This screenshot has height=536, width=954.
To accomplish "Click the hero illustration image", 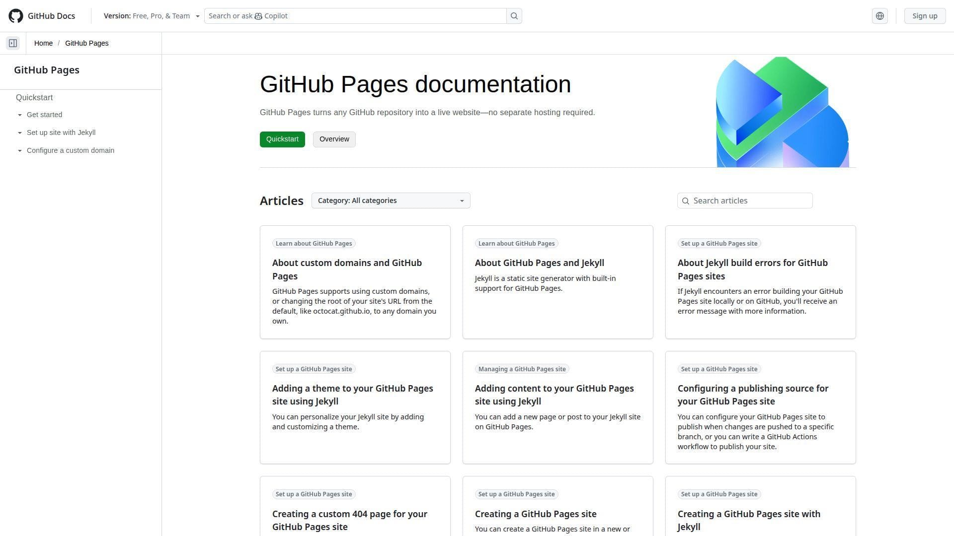I will [783, 112].
